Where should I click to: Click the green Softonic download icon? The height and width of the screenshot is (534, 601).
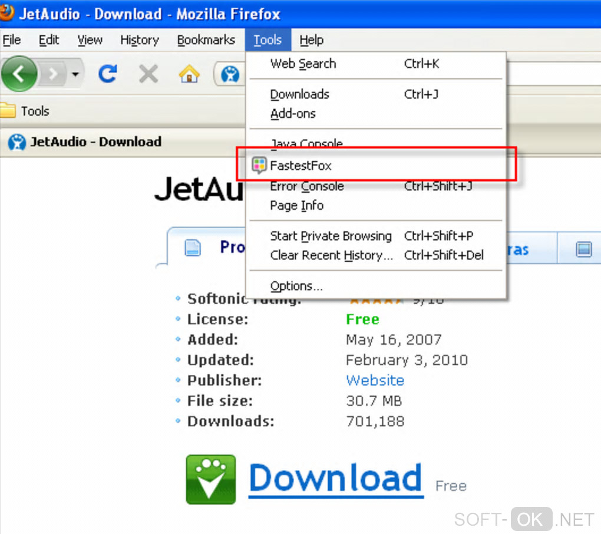(211, 479)
